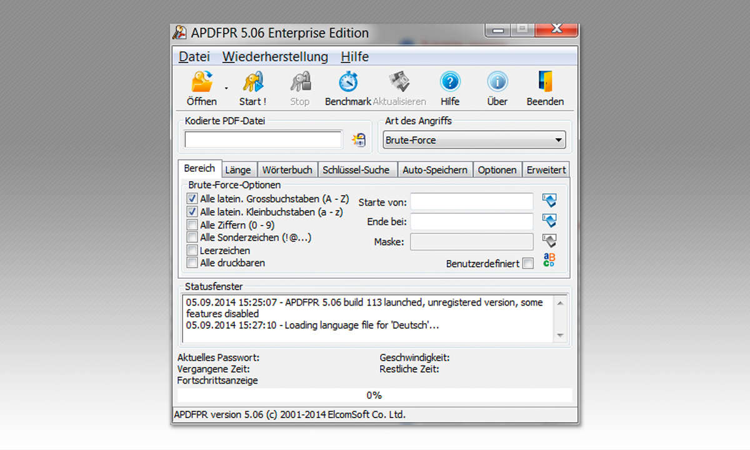
Task: Open Hilfe from the toolbar
Action: [450, 88]
